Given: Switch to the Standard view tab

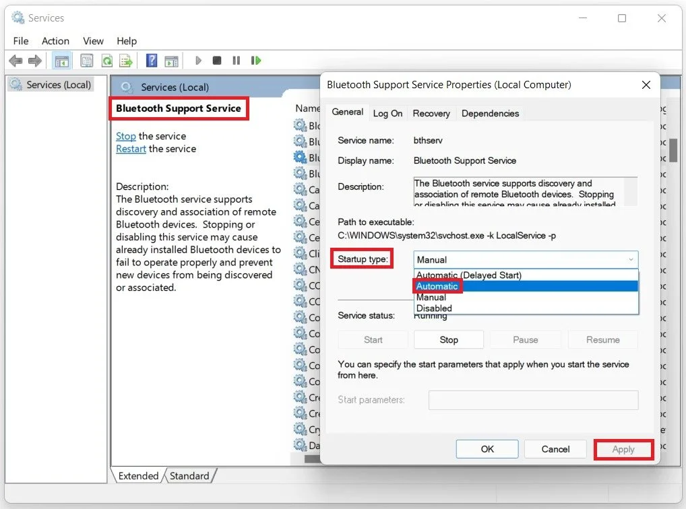Looking at the screenshot, I should pyautogui.click(x=189, y=476).
